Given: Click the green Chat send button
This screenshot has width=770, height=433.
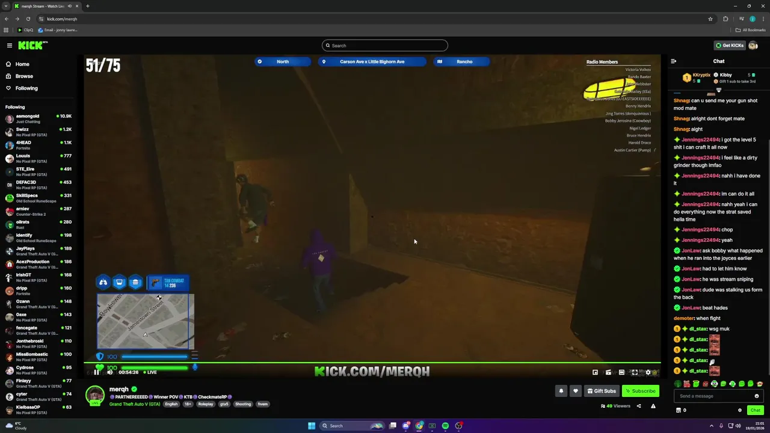Looking at the screenshot, I should (756, 410).
